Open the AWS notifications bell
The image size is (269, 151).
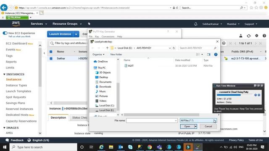click(195, 24)
